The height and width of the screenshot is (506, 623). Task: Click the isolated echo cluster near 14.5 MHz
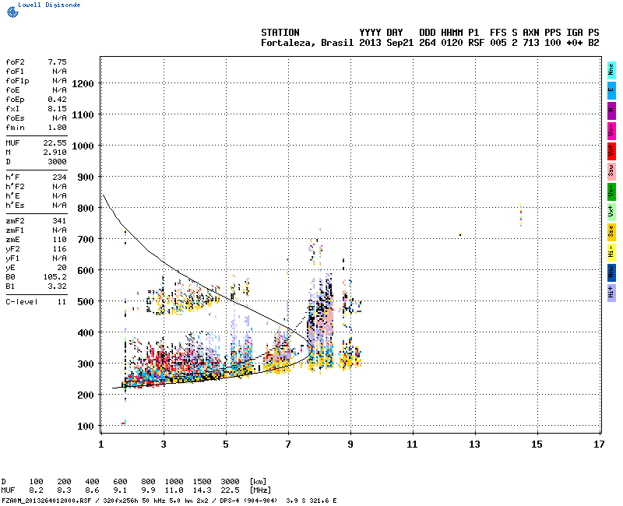click(520, 214)
